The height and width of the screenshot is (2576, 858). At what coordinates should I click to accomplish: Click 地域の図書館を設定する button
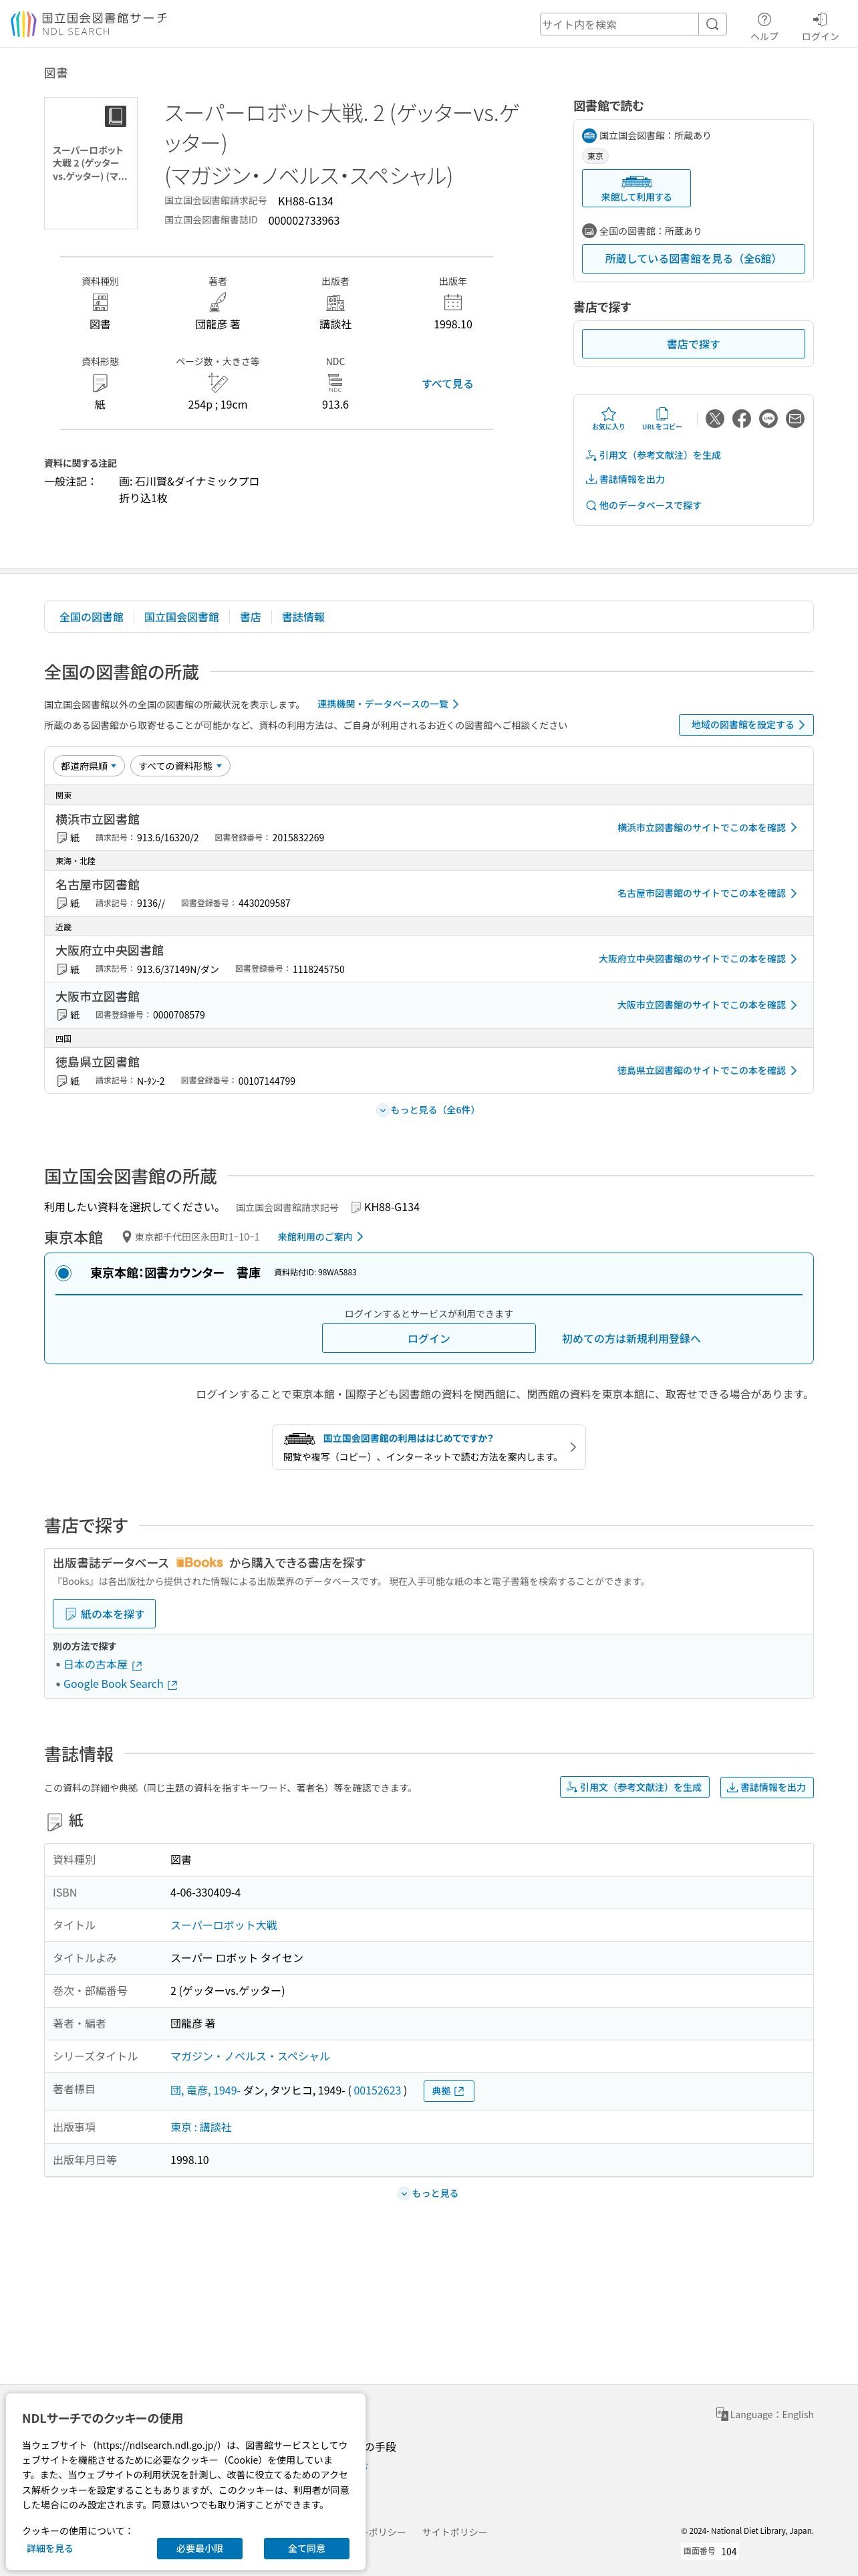coord(746,725)
